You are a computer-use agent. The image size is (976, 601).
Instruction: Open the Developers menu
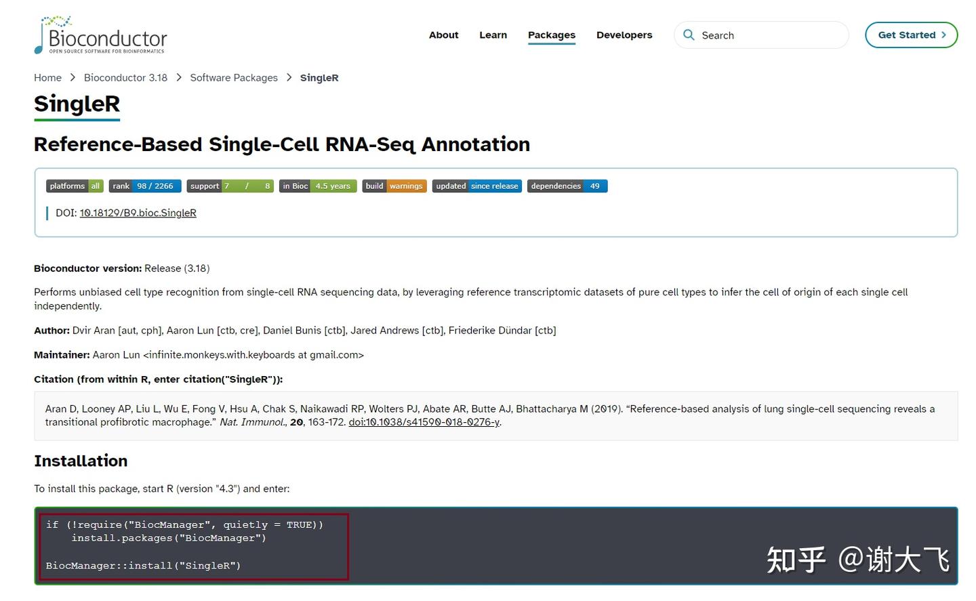click(x=624, y=35)
